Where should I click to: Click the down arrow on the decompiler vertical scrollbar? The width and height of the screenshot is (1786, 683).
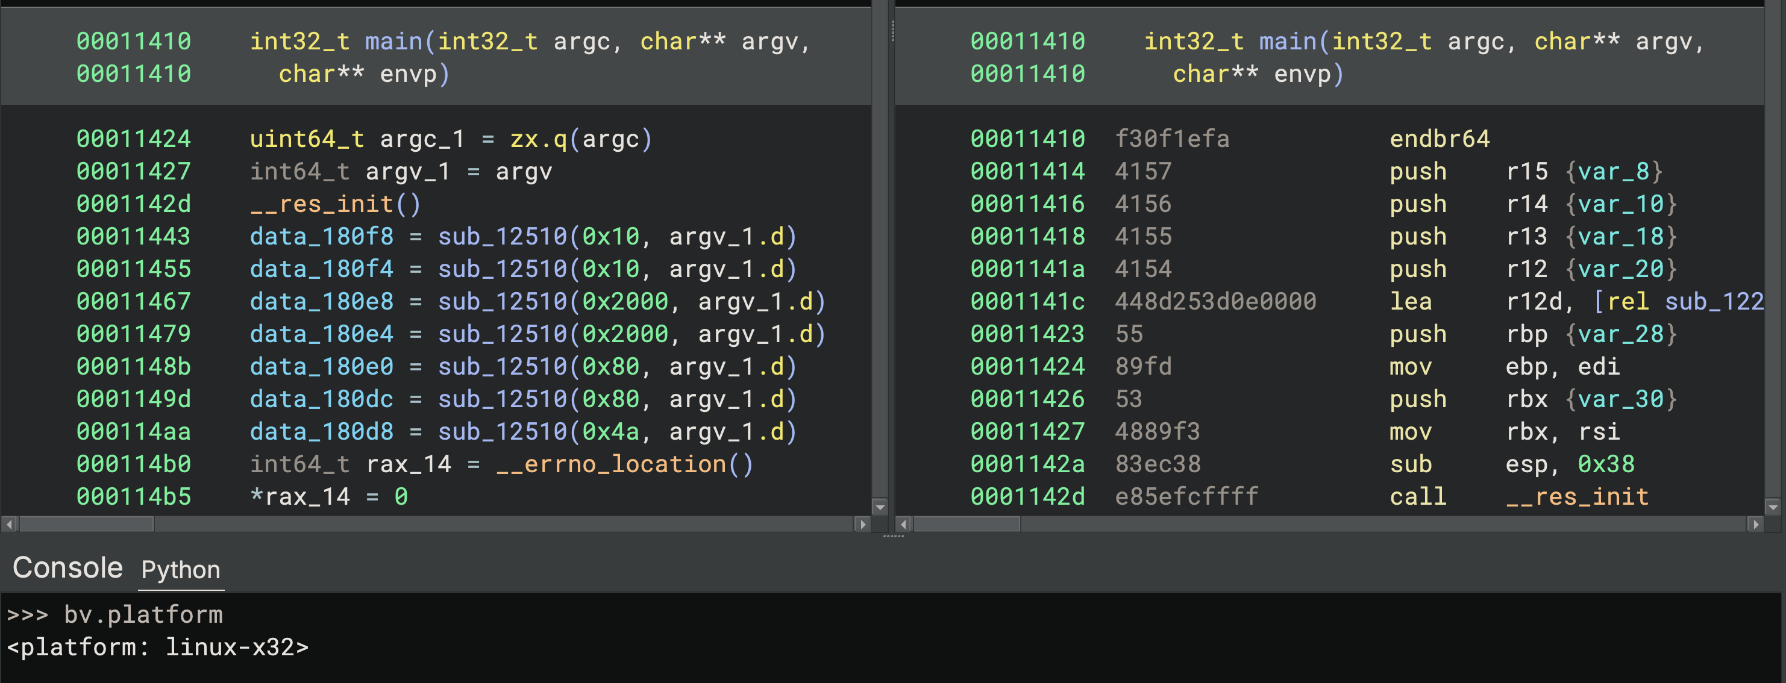click(x=880, y=508)
